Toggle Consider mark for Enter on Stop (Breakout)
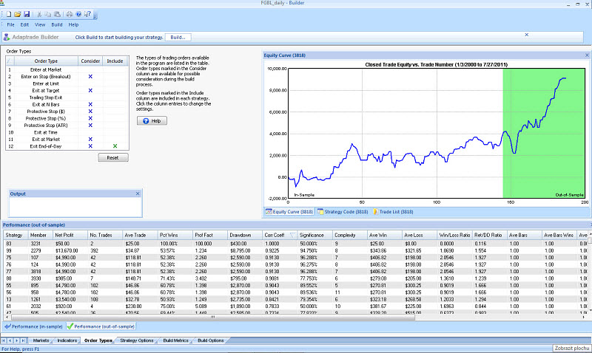This screenshot has width=592, height=353. click(x=90, y=77)
